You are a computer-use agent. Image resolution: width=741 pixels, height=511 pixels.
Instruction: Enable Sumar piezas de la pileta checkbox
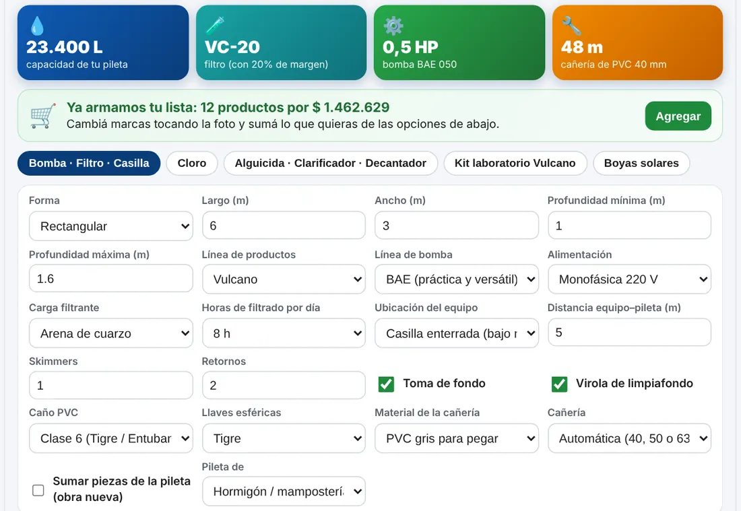tap(38, 490)
